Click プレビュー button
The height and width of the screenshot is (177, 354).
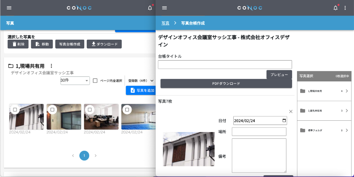[x=279, y=74]
